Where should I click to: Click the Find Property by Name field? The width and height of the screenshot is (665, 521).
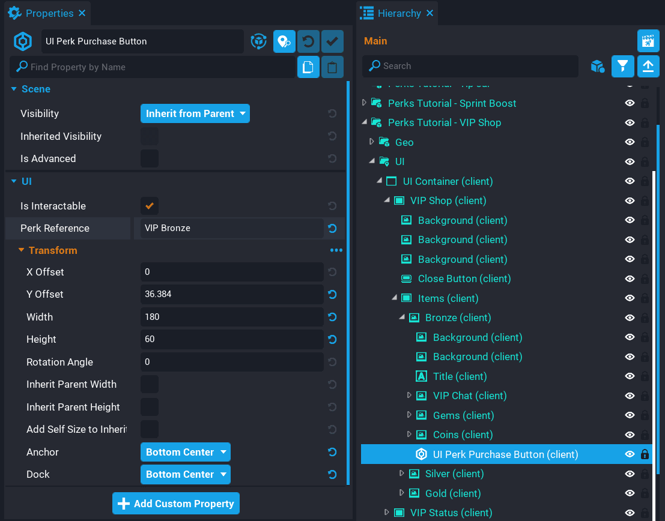(153, 67)
